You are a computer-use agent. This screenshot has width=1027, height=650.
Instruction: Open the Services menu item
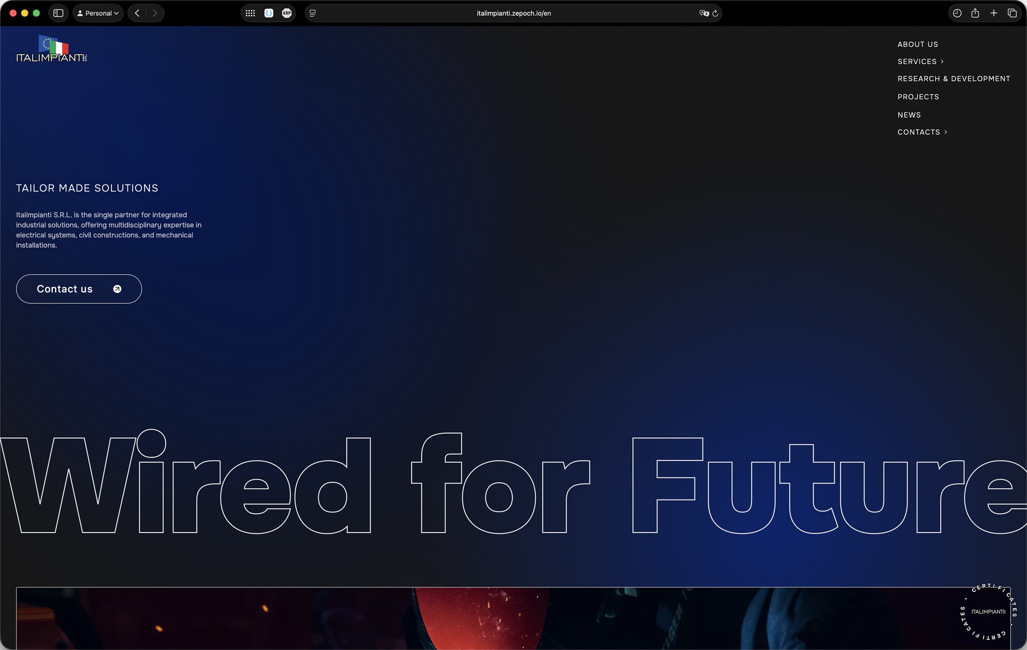(917, 61)
